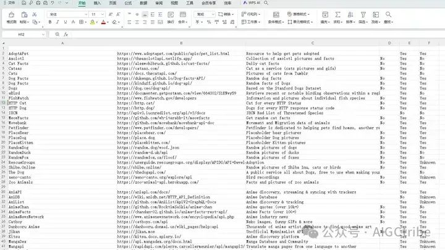Open Worksheet (工作表) dropdown
The height and width of the screenshot is (250, 445).
pyautogui.click(x=250, y=22)
